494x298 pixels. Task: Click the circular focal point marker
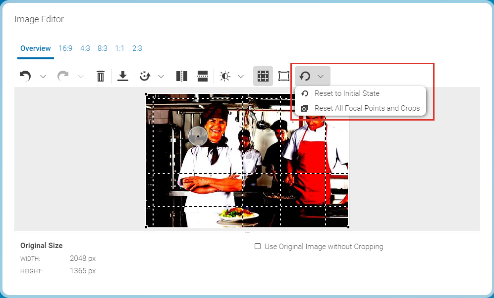pos(198,135)
